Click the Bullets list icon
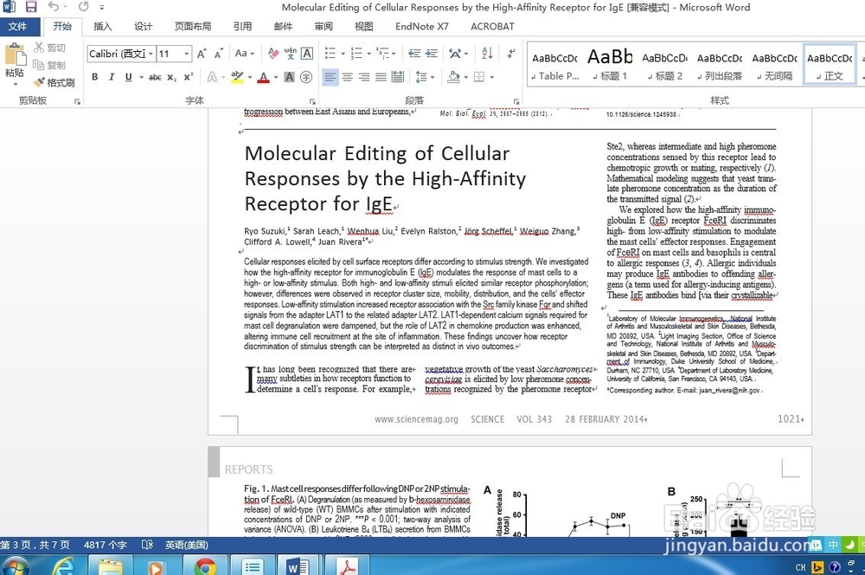 coord(330,54)
